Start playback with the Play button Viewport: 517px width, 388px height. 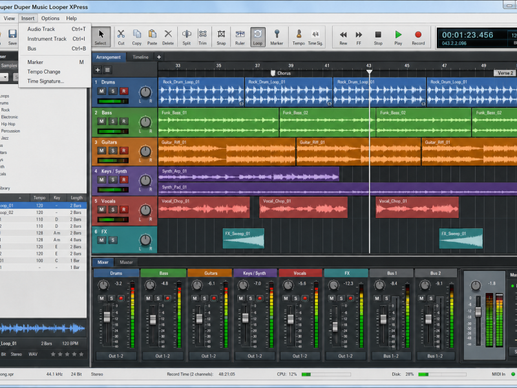(x=398, y=38)
